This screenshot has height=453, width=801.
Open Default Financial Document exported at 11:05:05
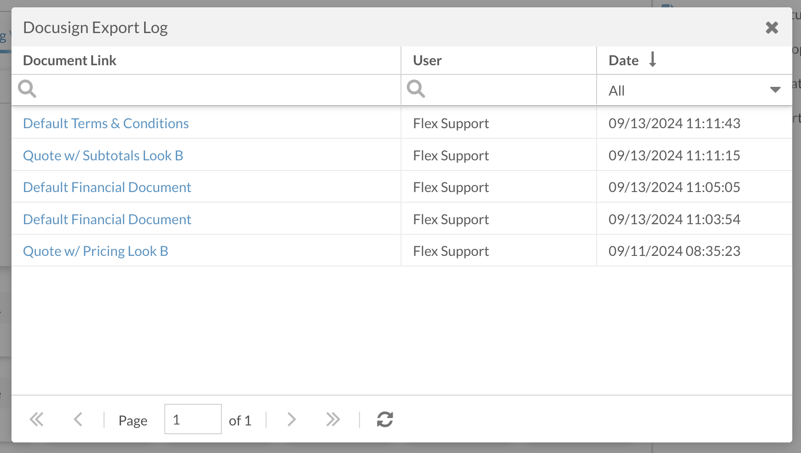pyautogui.click(x=107, y=187)
